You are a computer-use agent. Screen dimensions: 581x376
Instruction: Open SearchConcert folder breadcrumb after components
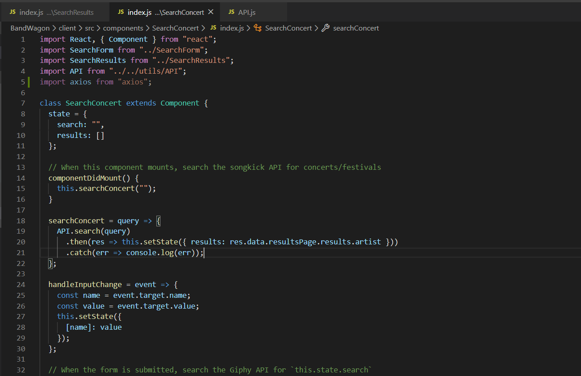[x=175, y=28]
